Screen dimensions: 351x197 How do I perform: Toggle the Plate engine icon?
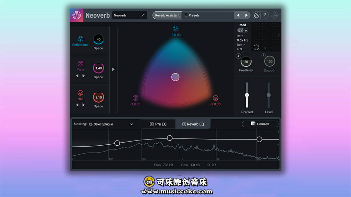(80, 64)
